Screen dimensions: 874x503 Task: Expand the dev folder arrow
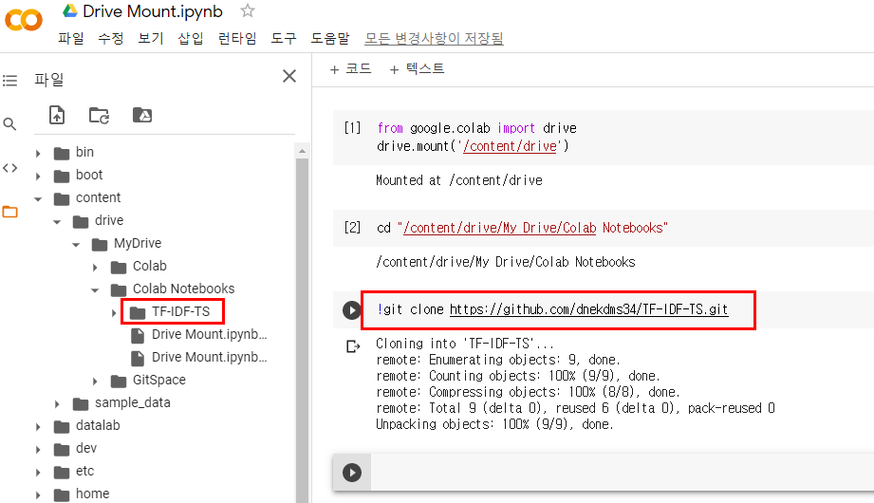[38, 450]
